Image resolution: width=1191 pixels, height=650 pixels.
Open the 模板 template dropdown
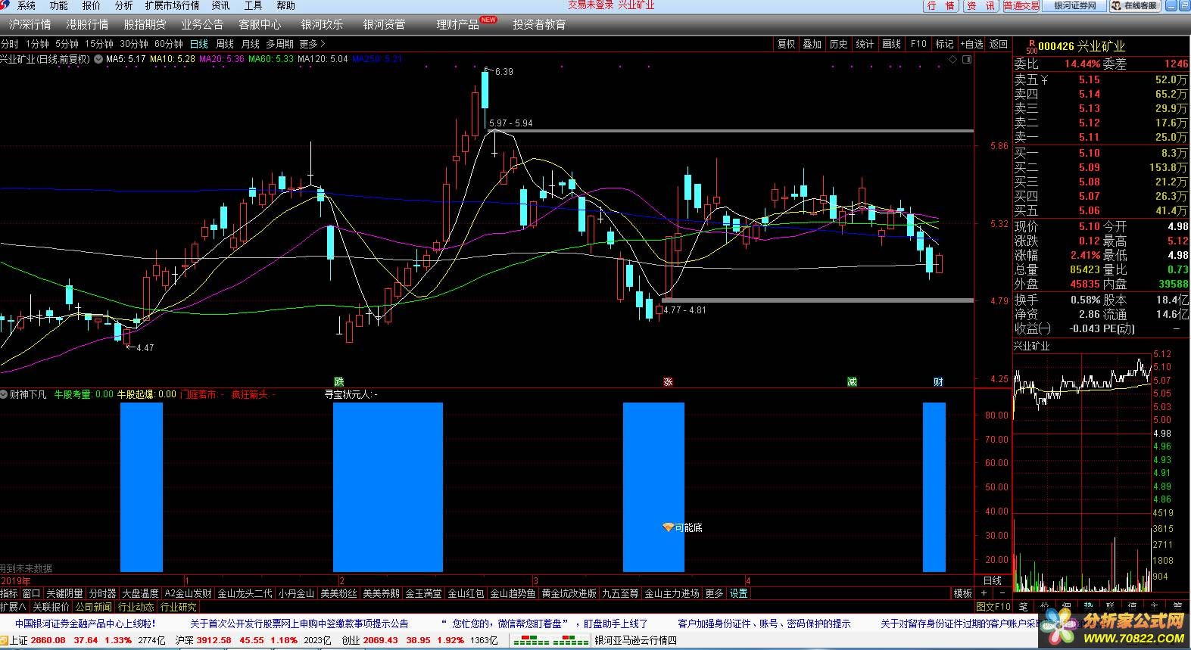tap(962, 593)
